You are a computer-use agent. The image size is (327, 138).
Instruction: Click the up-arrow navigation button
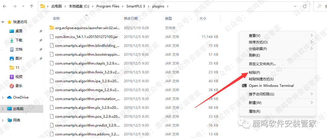click(31, 6)
